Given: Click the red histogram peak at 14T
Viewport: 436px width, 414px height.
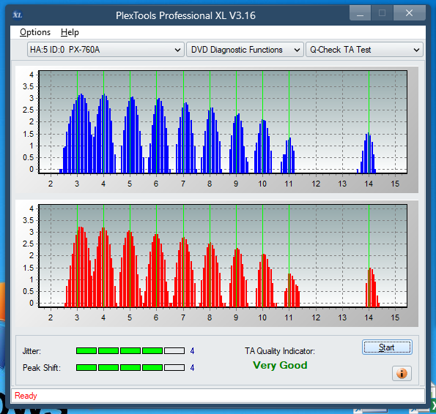Looking at the screenshot, I should [372, 287].
